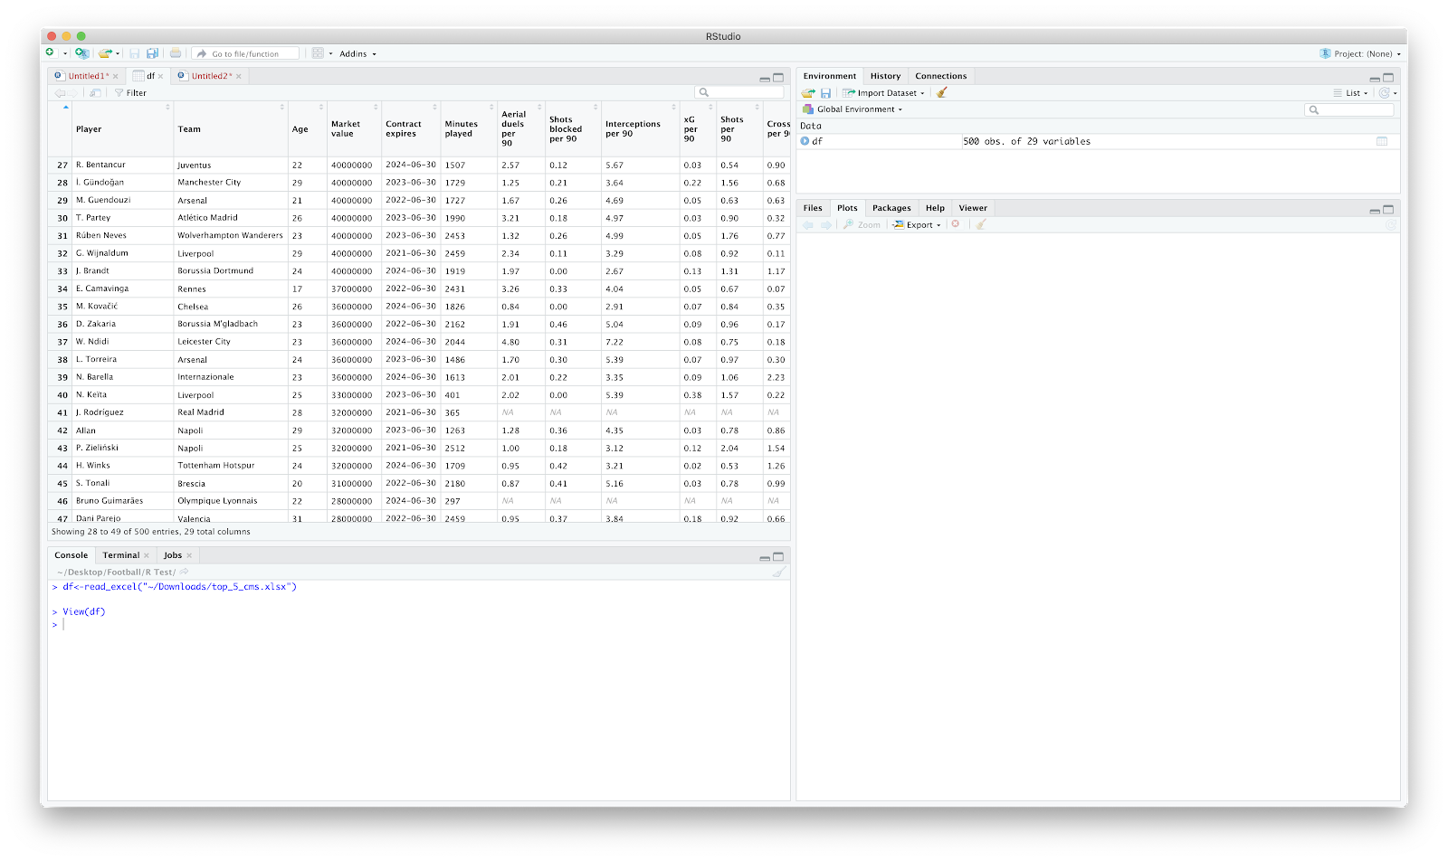Click the 'Manchester City' team cell
The height and width of the screenshot is (861, 1448).
coord(231,183)
